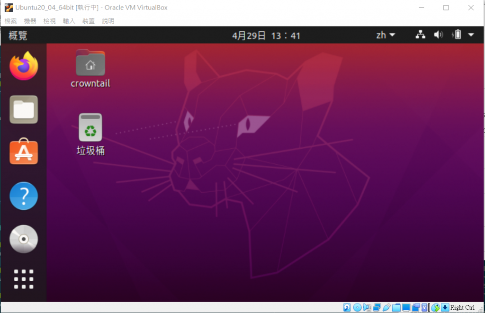Click the optical disc icon in the dock
485x313 pixels.
tap(24, 239)
